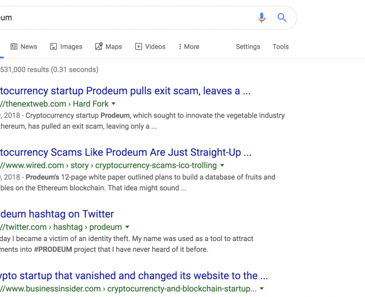Open the Settings menu

tap(248, 47)
